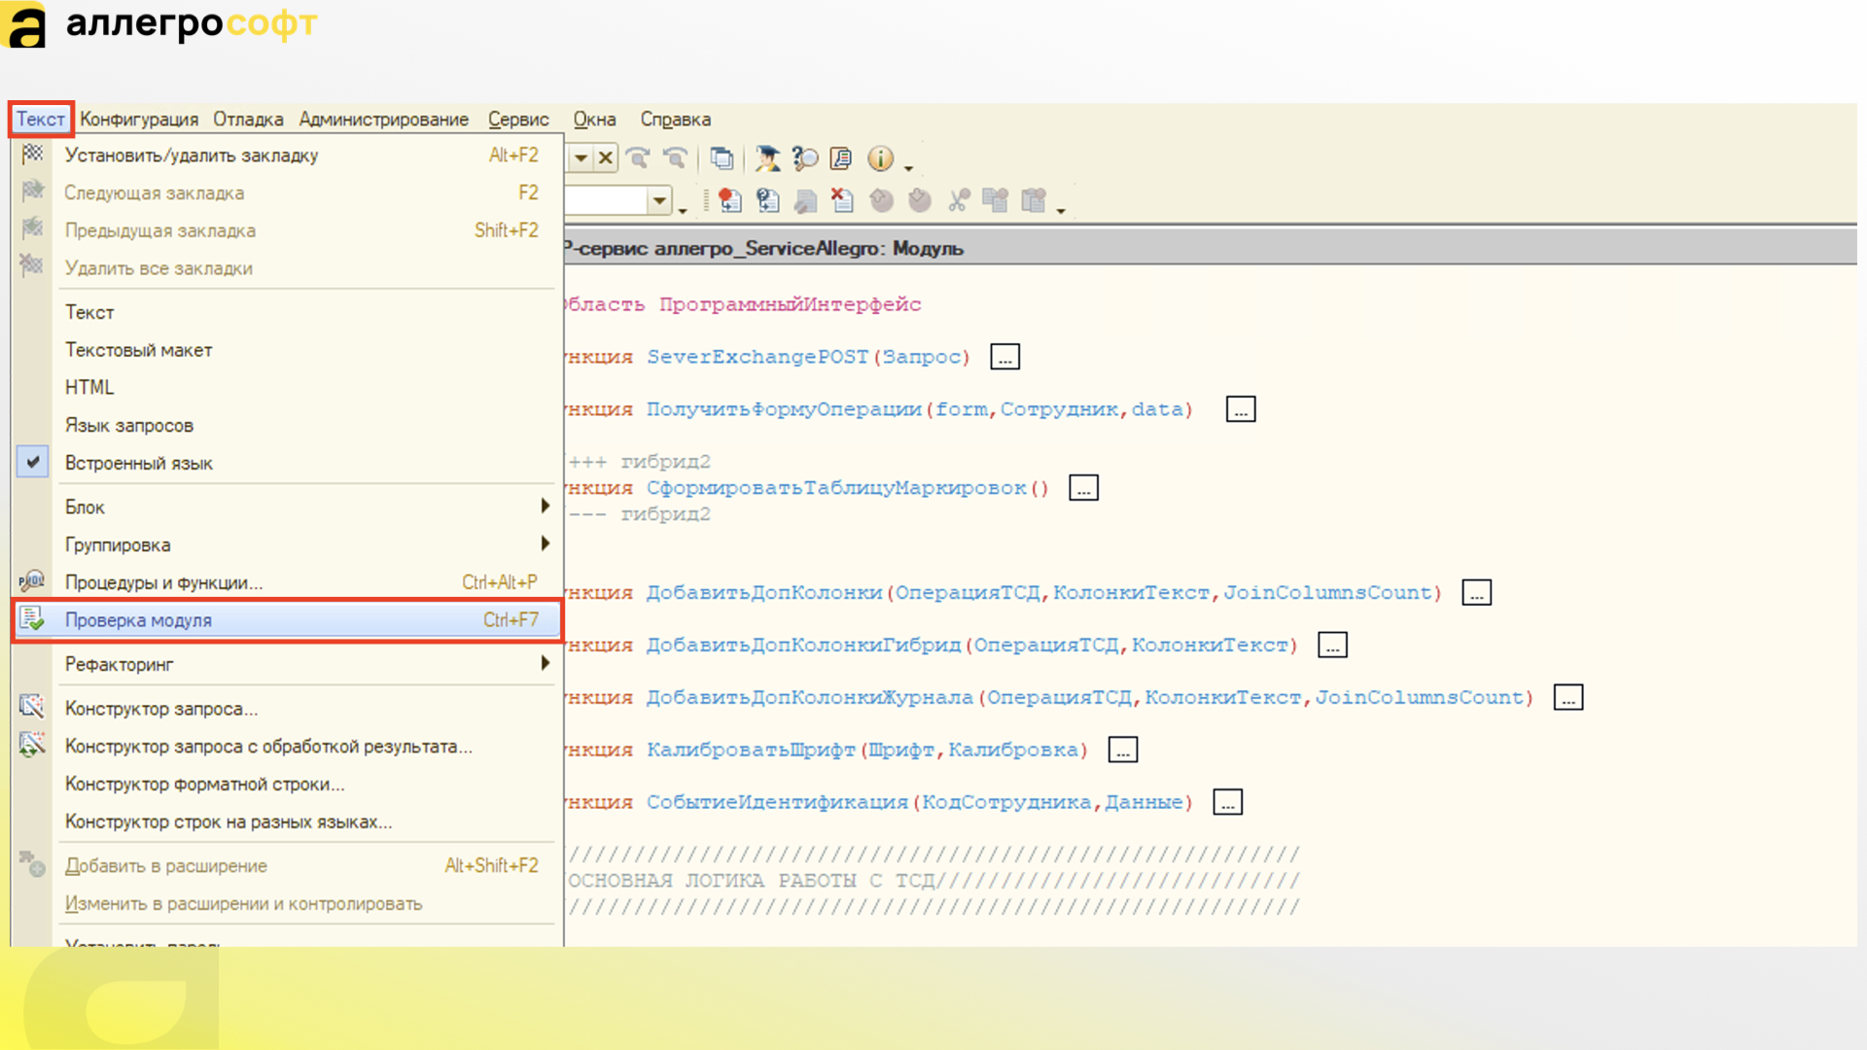This screenshot has width=1867, height=1050.
Task: Click the scissors cut icon in toolbar
Action: [959, 200]
